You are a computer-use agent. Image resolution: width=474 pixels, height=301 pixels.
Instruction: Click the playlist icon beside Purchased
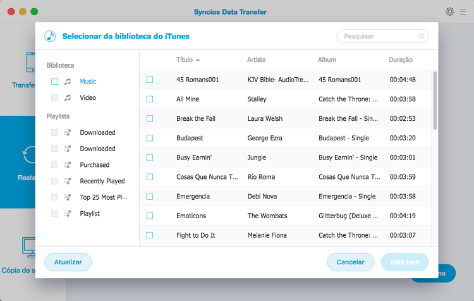[68, 165]
